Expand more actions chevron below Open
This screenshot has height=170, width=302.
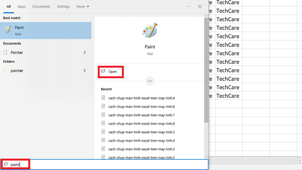coord(150,81)
